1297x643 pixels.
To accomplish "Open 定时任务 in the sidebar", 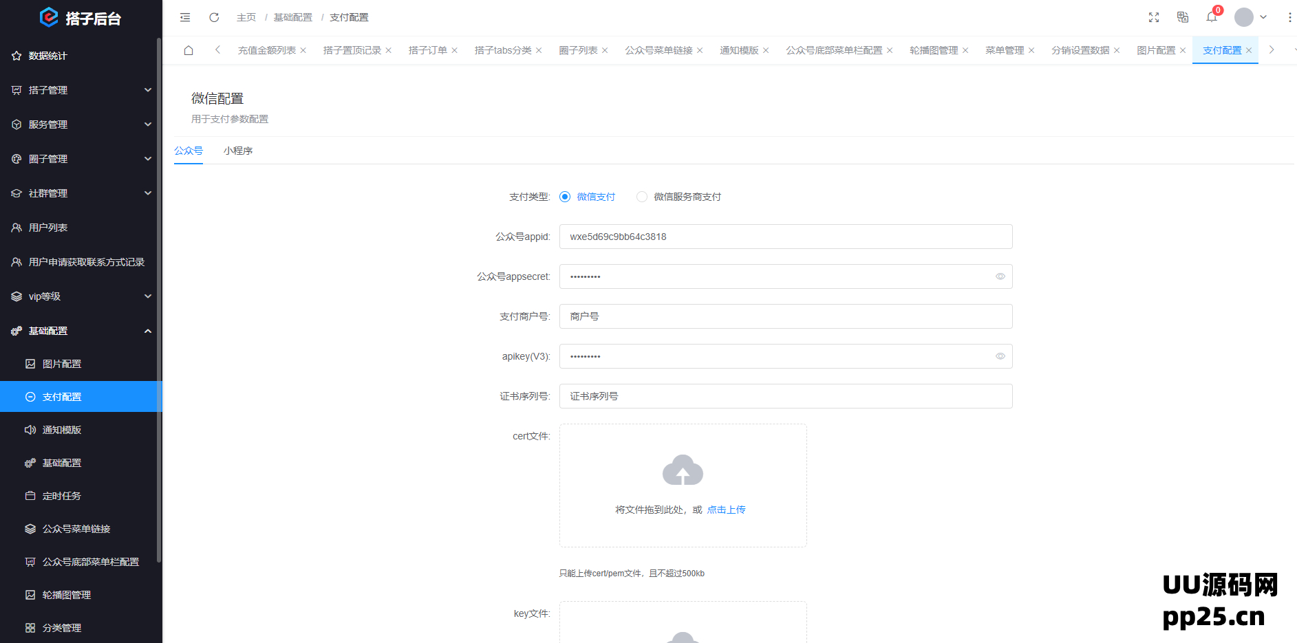I will coord(63,495).
